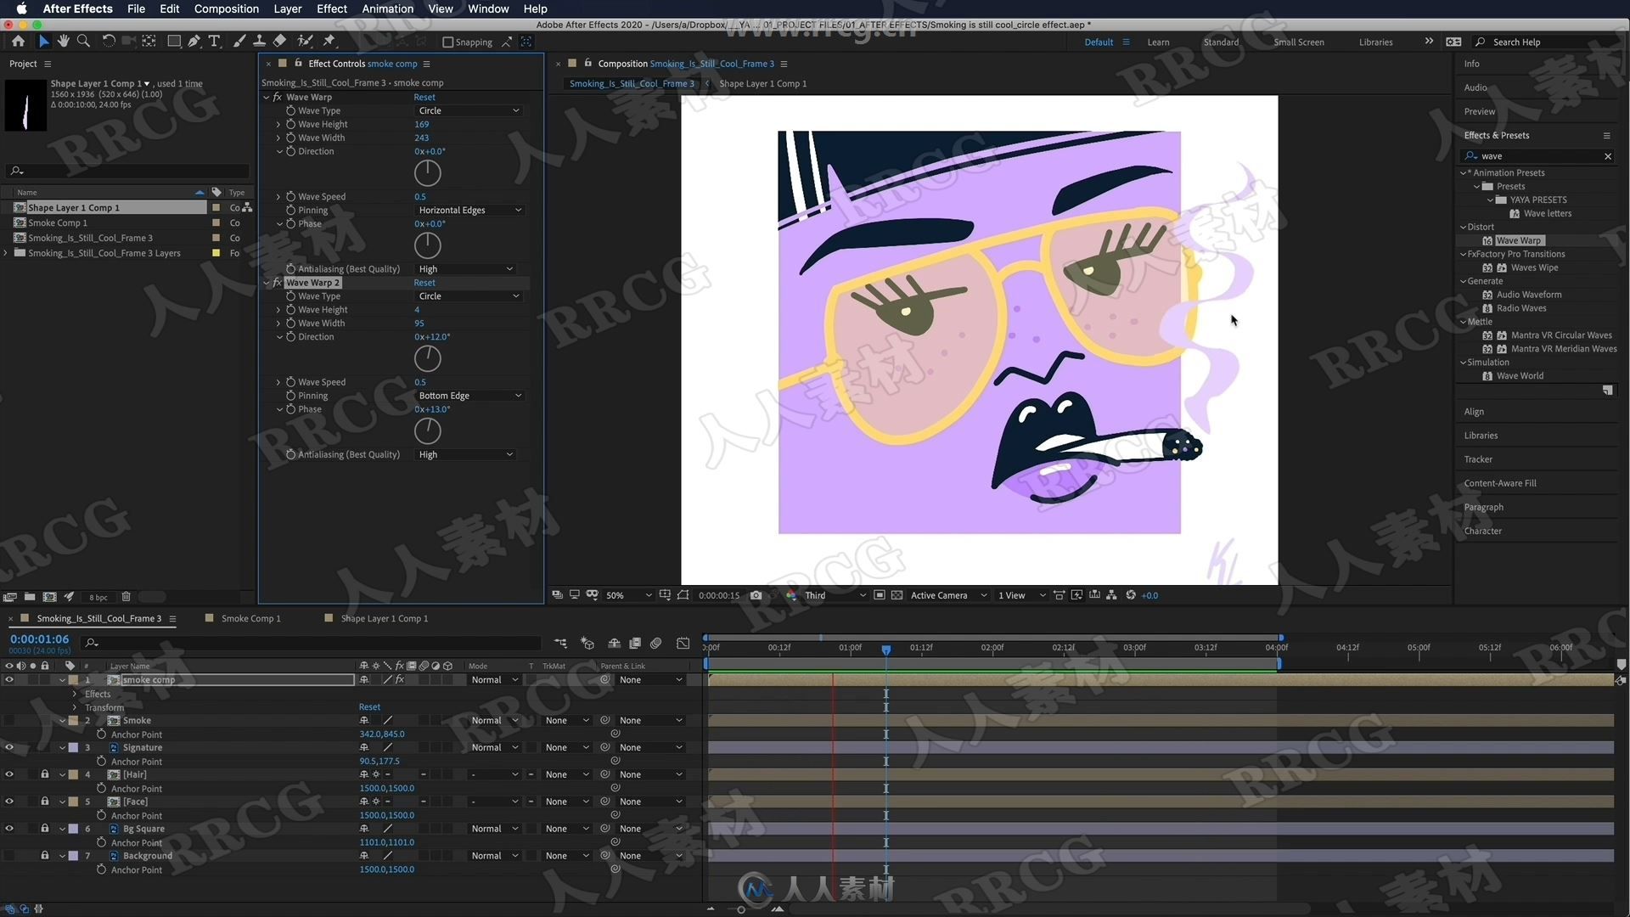Adjust the Wave Warp 2 Direction dial
The height and width of the screenshot is (917, 1630).
click(427, 358)
